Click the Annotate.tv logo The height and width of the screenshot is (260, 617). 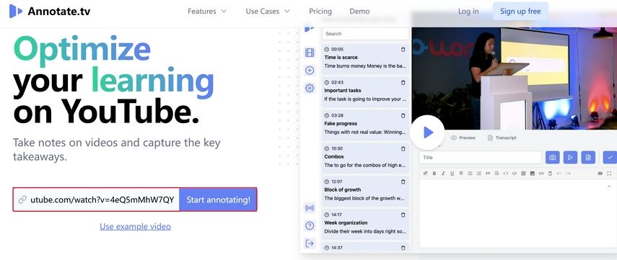coord(50,12)
